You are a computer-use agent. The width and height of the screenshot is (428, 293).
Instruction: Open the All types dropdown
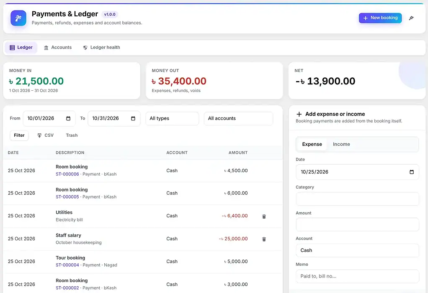[x=172, y=118]
